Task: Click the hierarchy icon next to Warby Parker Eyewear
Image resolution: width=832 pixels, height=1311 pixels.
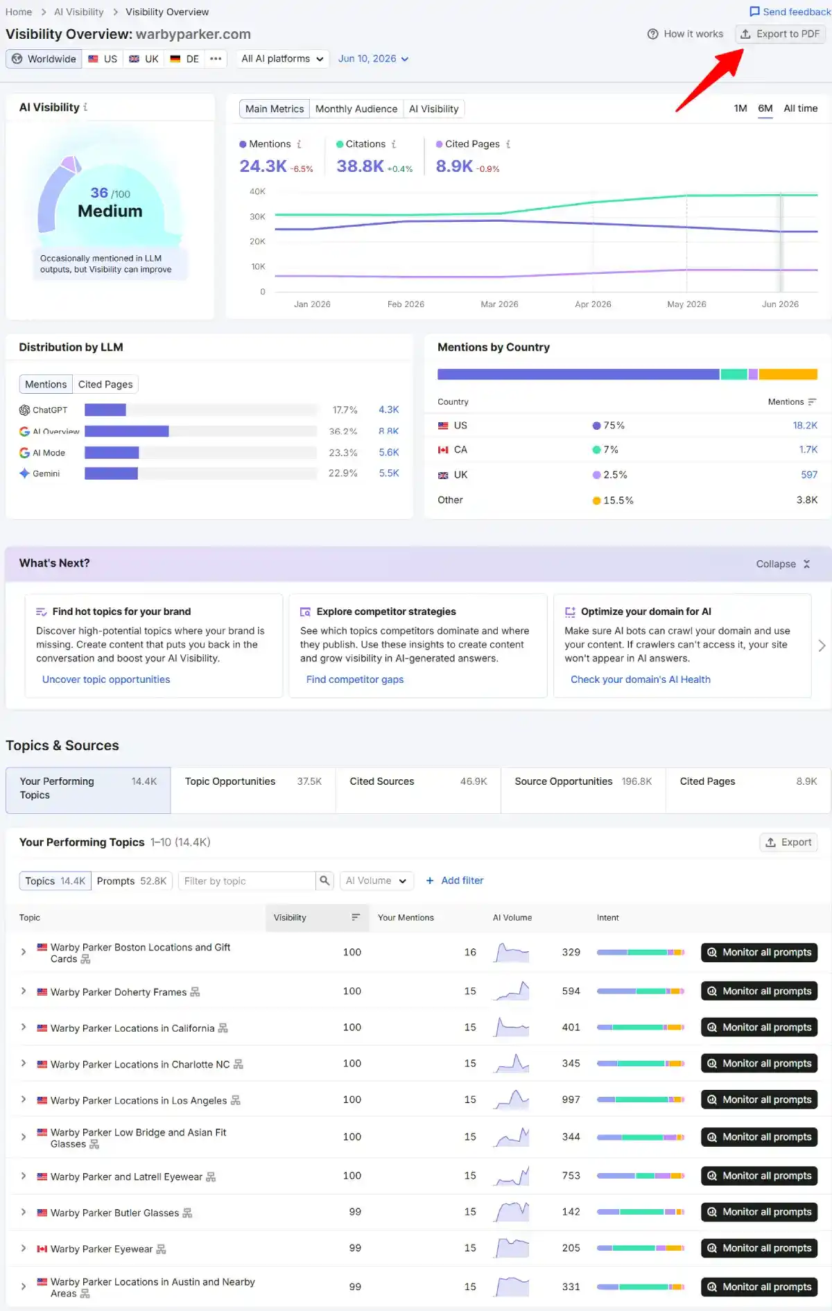Action: 161,1249
